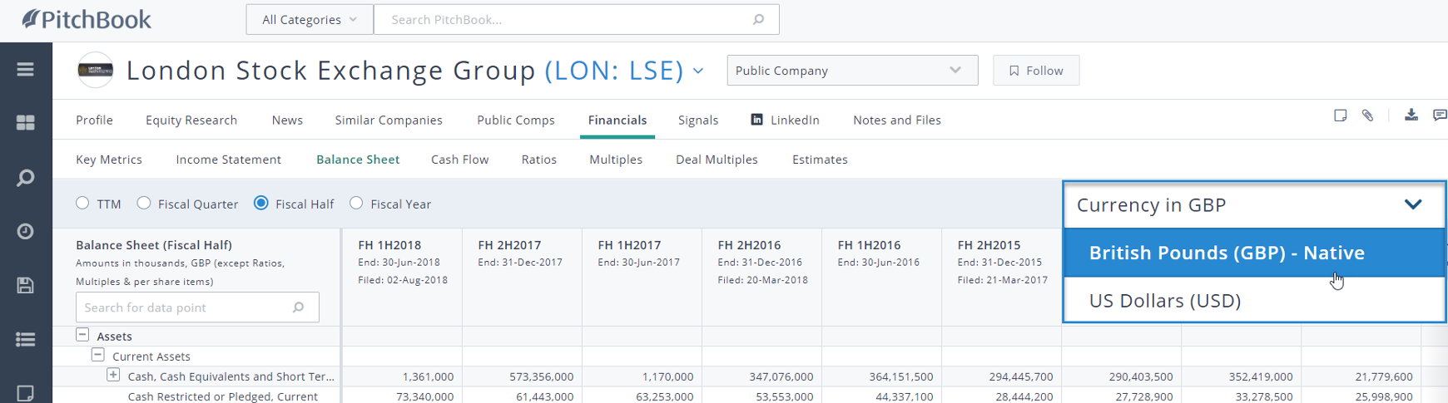Choose US Dollars (USD) option
Image resolution: width=1448 pixels, height=403 pixels.
pyautogui.click(x=1254, y=300)
